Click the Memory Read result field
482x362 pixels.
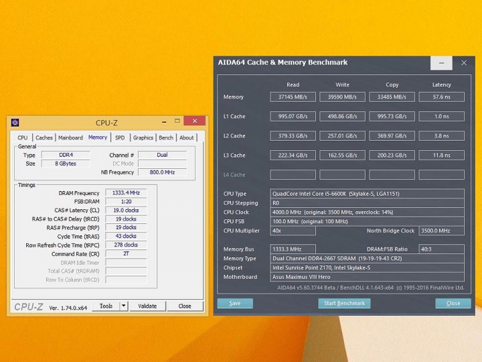pos(293,97)
